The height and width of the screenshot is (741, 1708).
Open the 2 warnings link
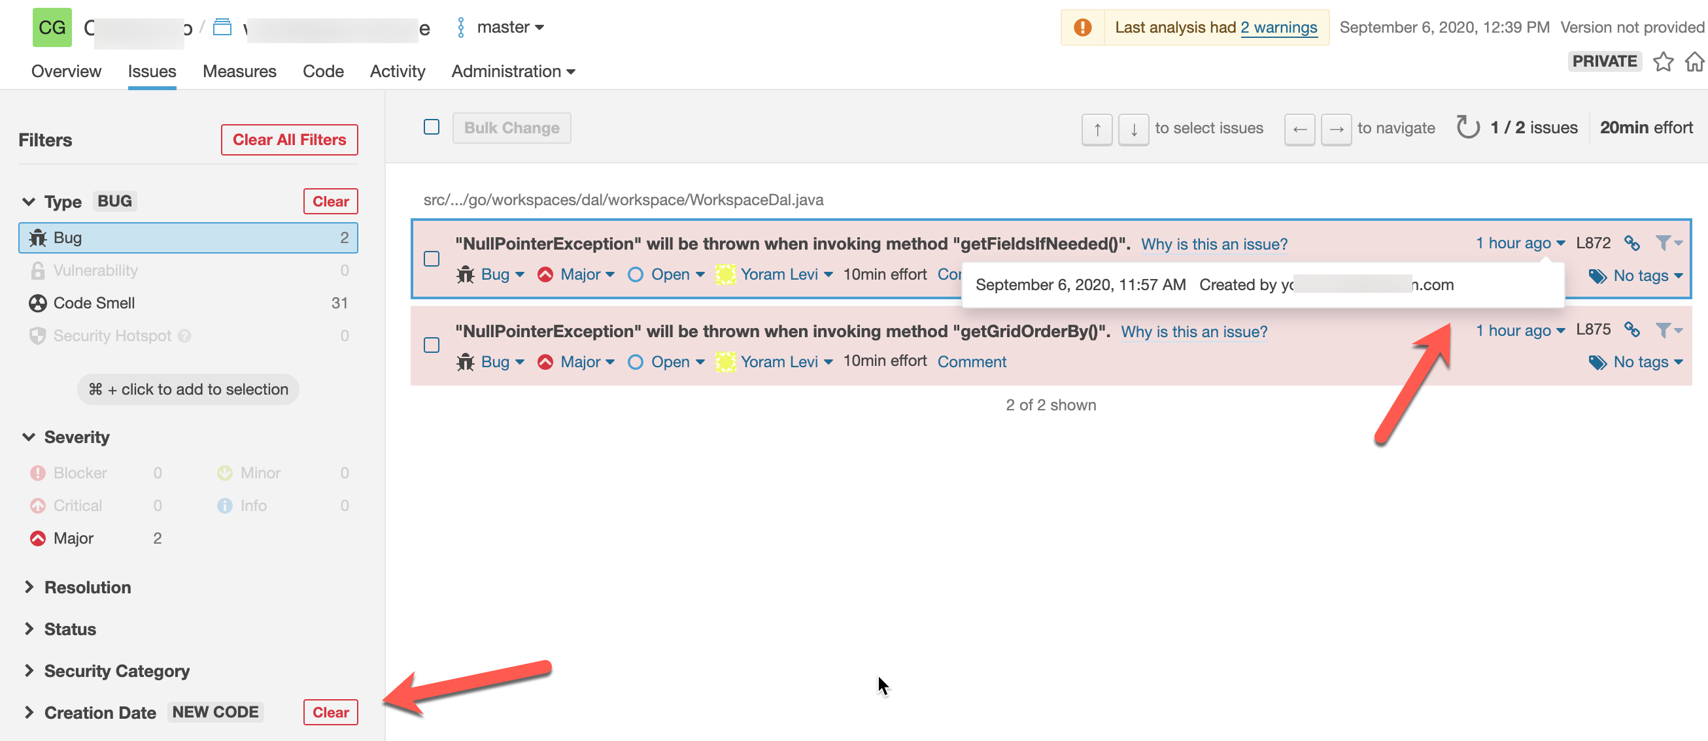pyautogui.click(x=1278, y=27)
